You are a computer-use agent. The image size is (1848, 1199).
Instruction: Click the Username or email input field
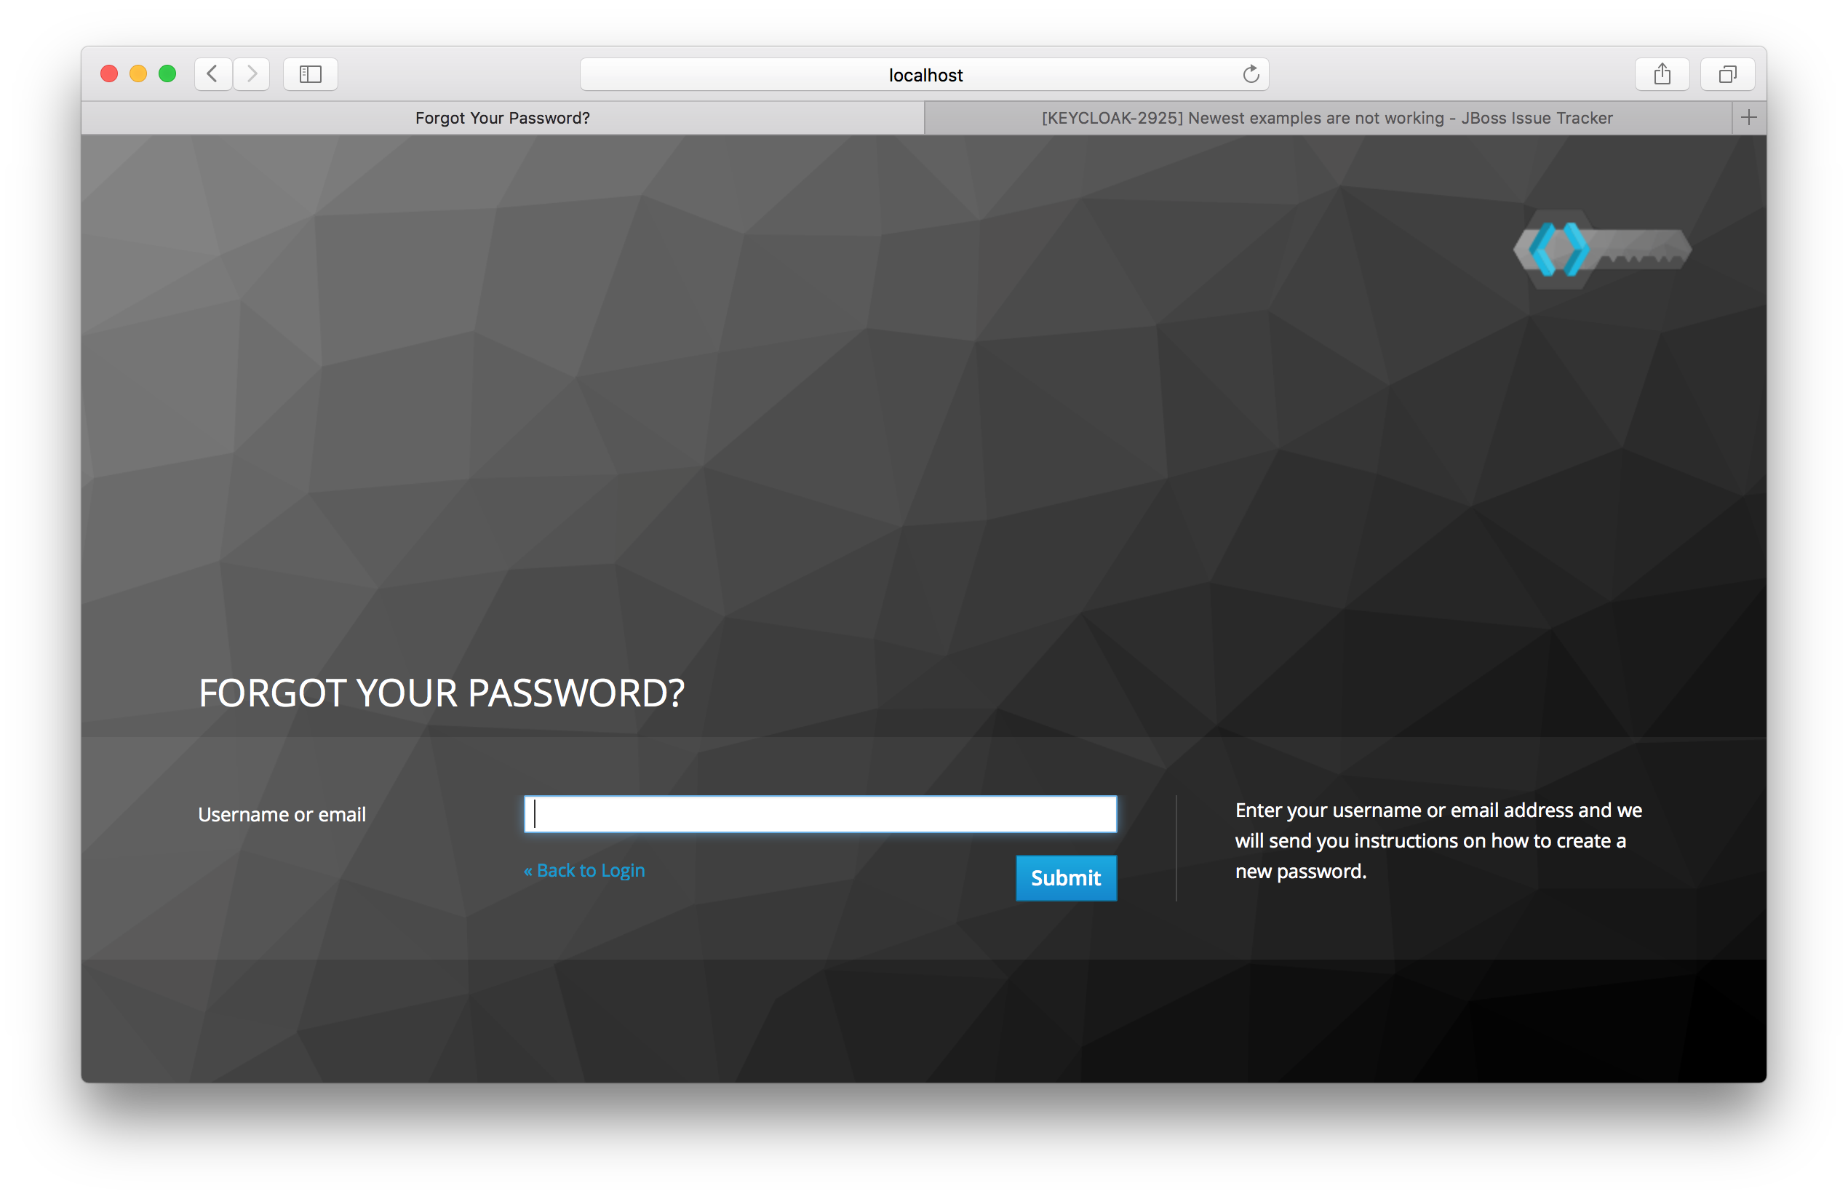tap(820, 814)
